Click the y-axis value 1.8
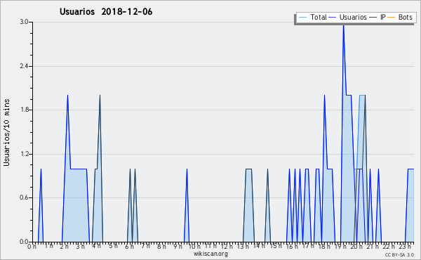Image resolution: width=421 pixels, height=260 pixels. [x=24, y=110]
